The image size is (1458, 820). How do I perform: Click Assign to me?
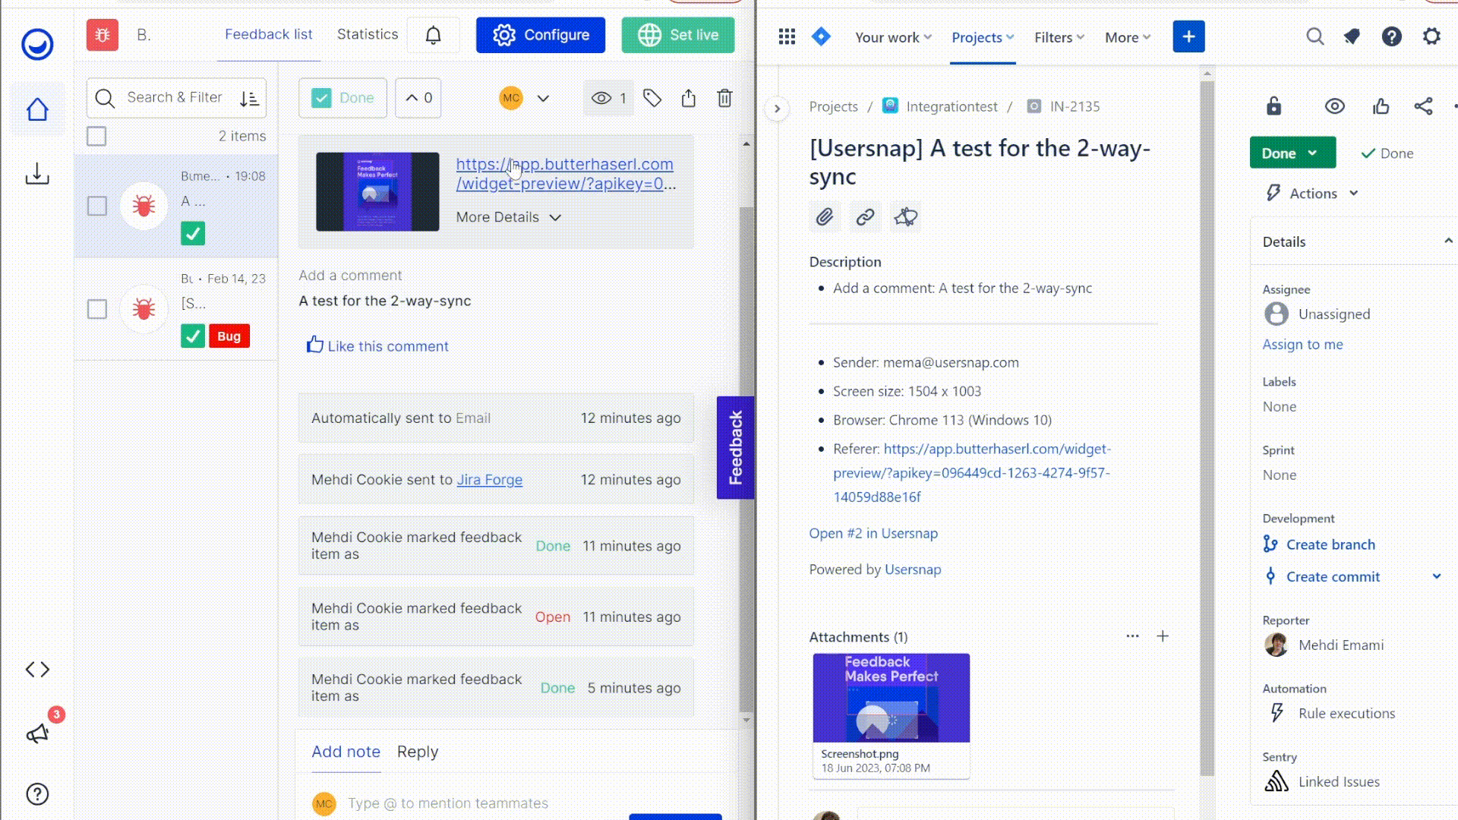(1302, 344)
